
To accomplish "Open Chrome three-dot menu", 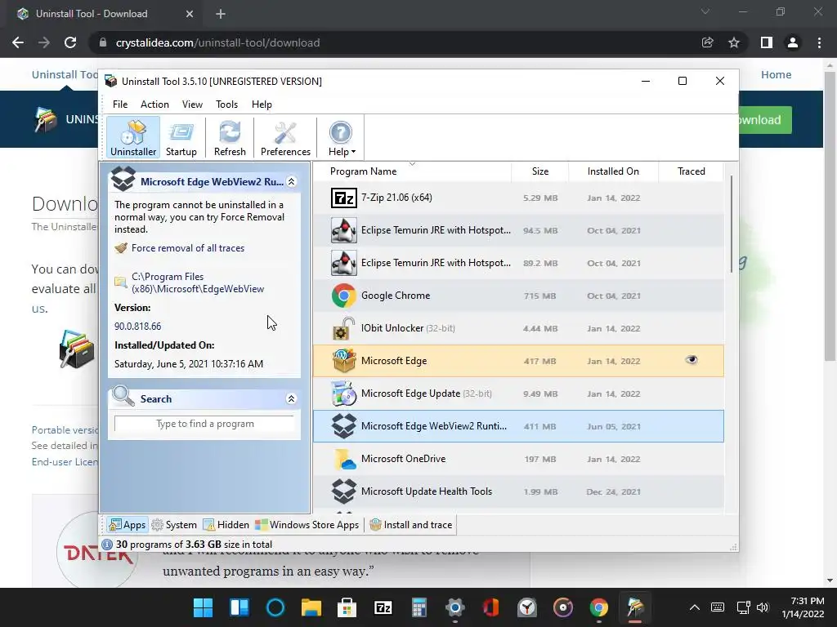I will pos(819,42).
